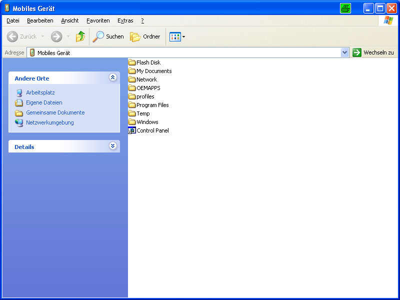The width and height of the screenshot is (400, 300).
Task: Select the Control Panel item name
Action: 152,130
